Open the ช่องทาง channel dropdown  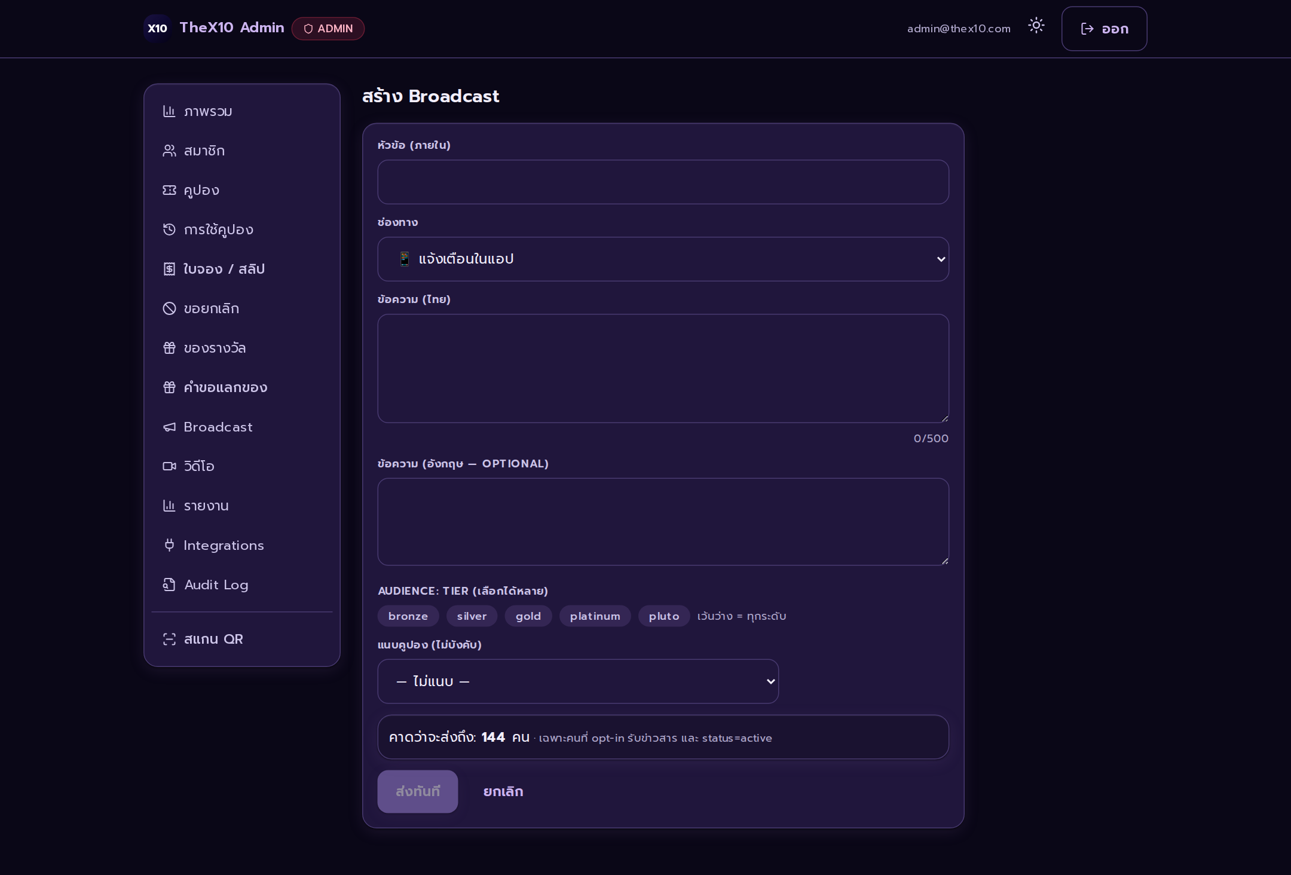tap(663, 259)
